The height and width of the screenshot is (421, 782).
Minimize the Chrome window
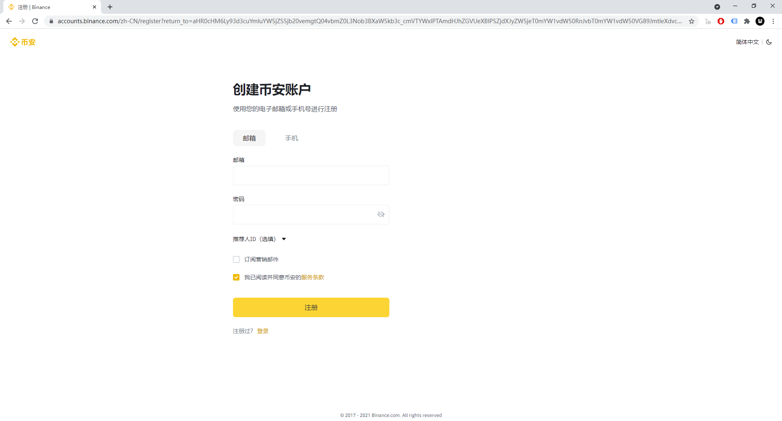(x=735, y=6)
